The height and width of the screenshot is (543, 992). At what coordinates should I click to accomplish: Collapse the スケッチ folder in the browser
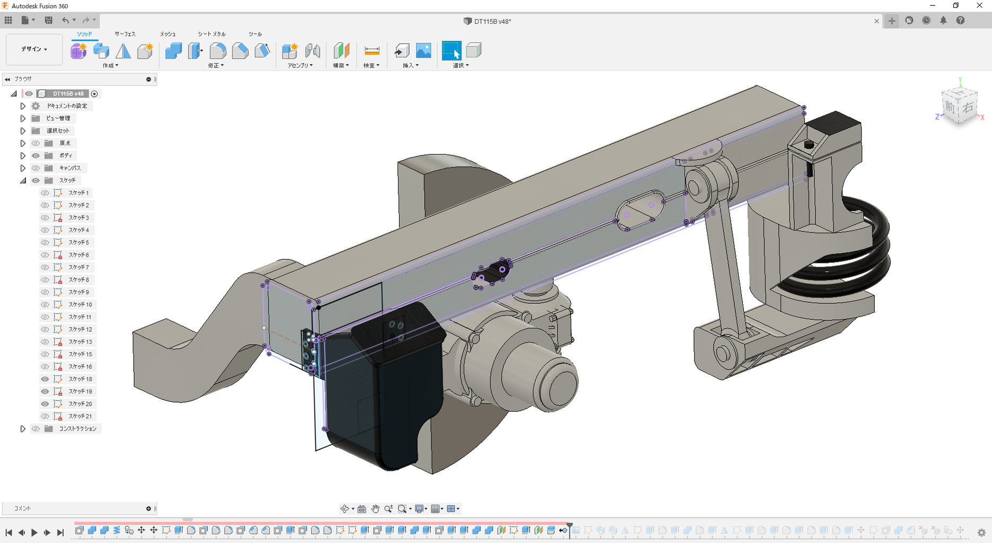[x=23, y=181]
